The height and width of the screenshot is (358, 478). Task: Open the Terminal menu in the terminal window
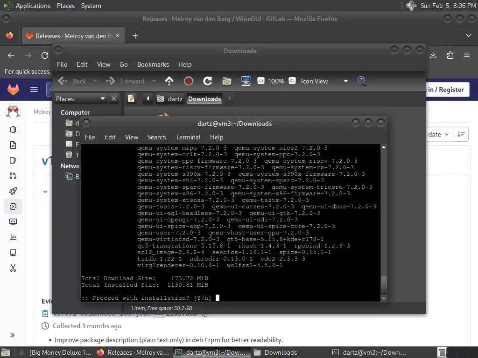click(188, 138)
